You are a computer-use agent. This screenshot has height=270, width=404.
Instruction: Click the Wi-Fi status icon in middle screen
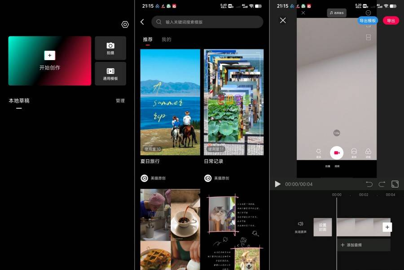tap(251, 6)
